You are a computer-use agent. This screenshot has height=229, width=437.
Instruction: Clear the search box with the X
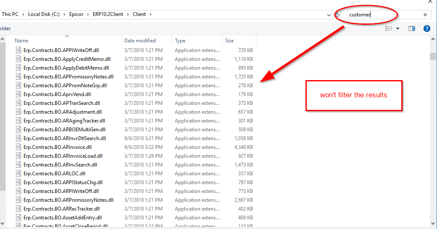pyautogui.click(x=425, y=15)
